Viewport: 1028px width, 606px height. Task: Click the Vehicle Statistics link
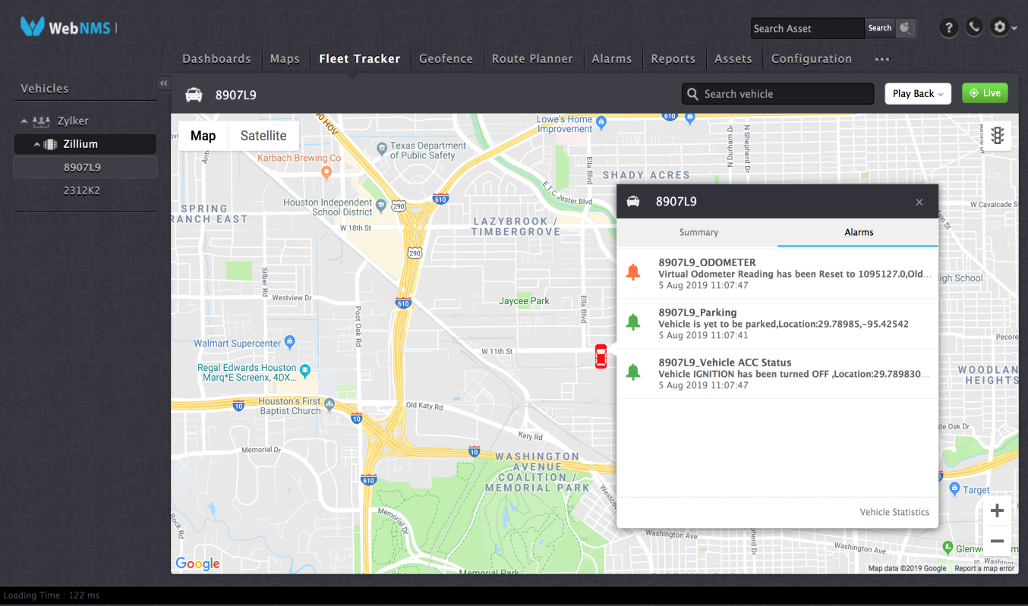[894, 512]
